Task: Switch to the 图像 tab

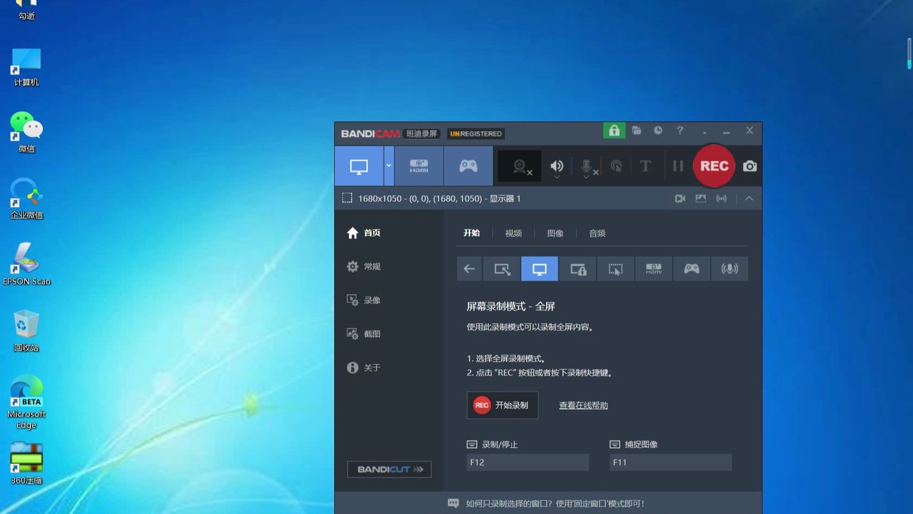Action: coord(555,233)
